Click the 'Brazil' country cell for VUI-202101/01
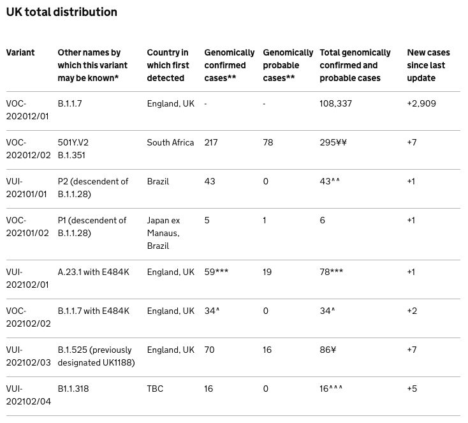 158,181
